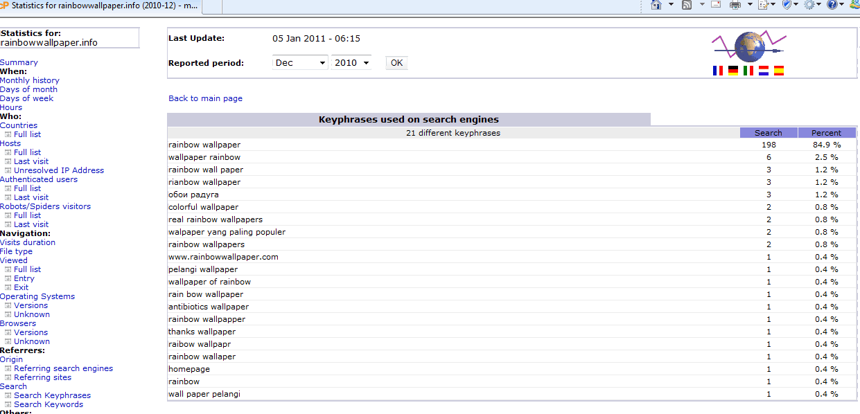
Task: Click the keyphrase 'walpaper yang paling populer'
Action: coord(227,232)
